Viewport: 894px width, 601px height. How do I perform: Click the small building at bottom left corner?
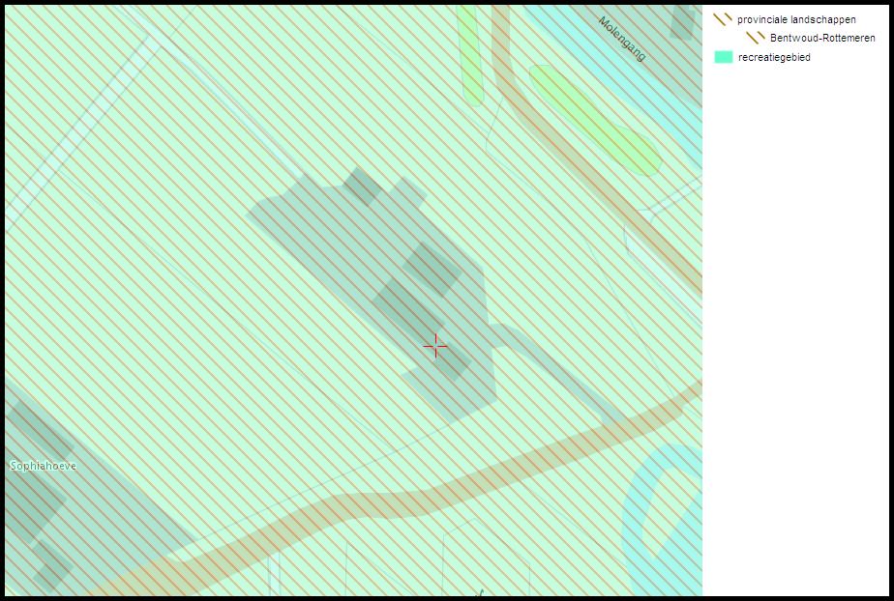(x=52, y=564)
